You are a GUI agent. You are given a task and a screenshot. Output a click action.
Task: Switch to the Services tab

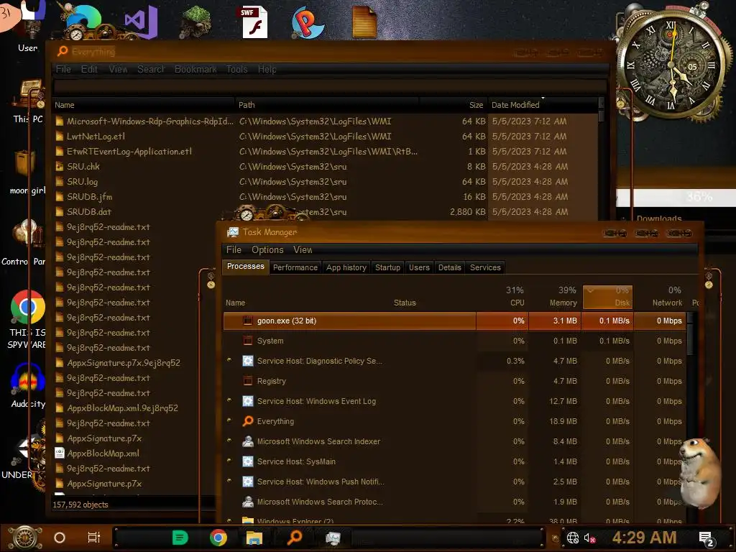click(x=485, y=267)
